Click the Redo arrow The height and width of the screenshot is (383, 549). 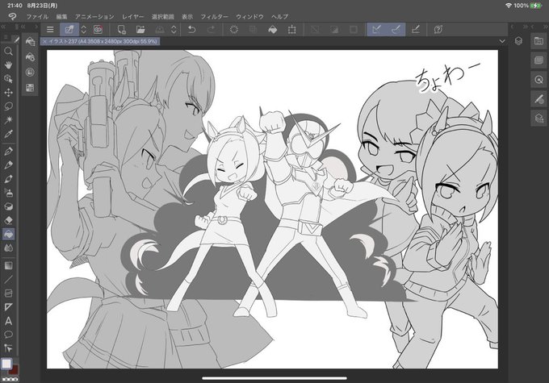pyautogui.click(x=212, y=30)
